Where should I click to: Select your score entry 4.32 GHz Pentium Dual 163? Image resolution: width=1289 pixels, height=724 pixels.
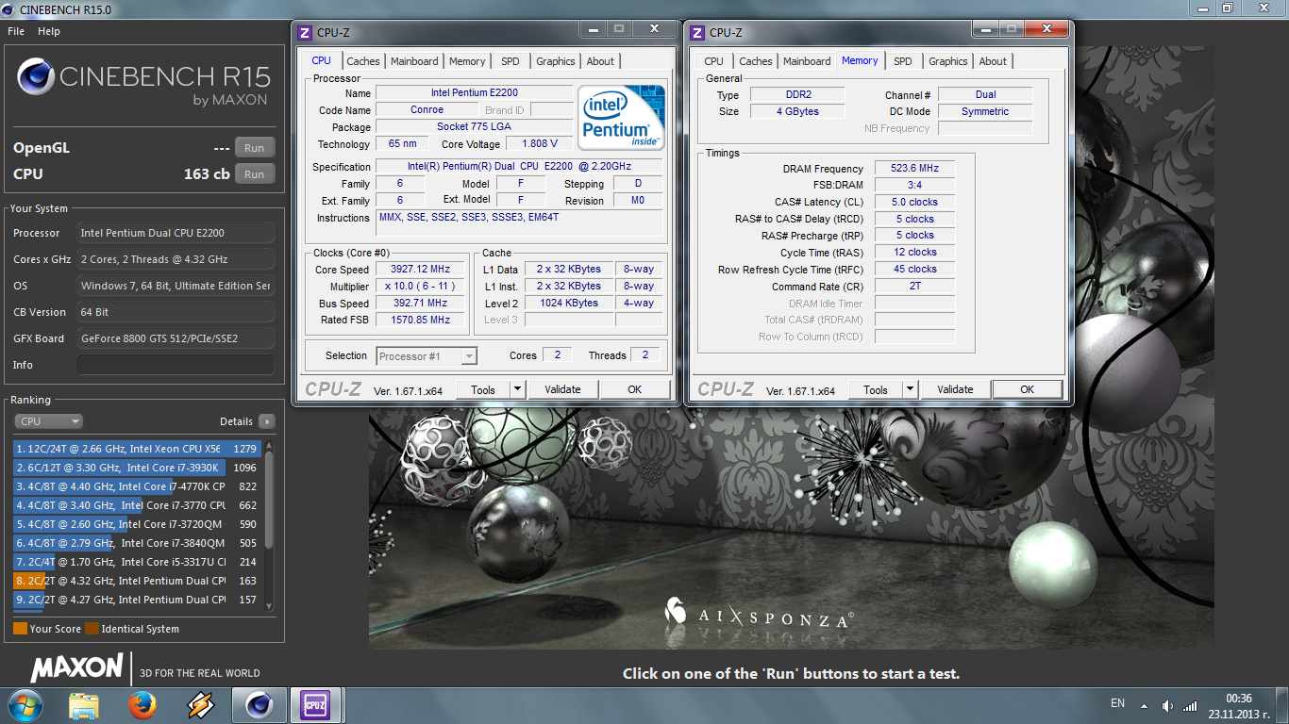tap(137, 581)
